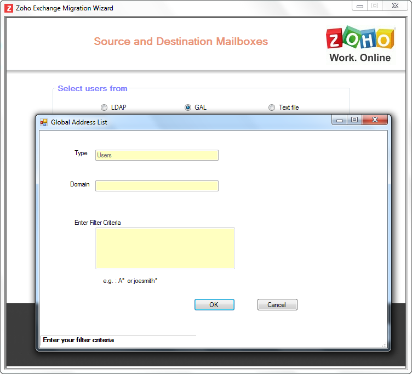Screen dimensions: 412x374
Task: Click into the Domain input field
Action: (157, 186)
